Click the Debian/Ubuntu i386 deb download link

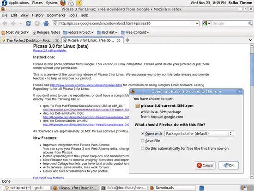point(86,117)
